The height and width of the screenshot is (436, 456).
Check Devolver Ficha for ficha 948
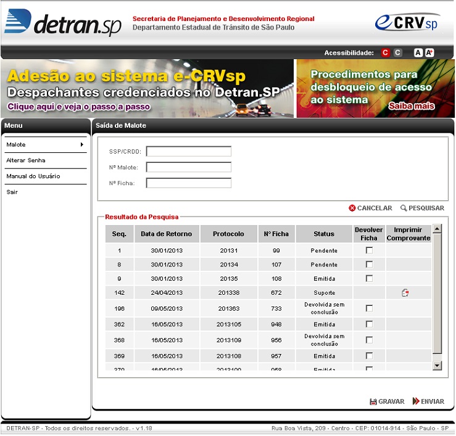[x=369, y=324]
